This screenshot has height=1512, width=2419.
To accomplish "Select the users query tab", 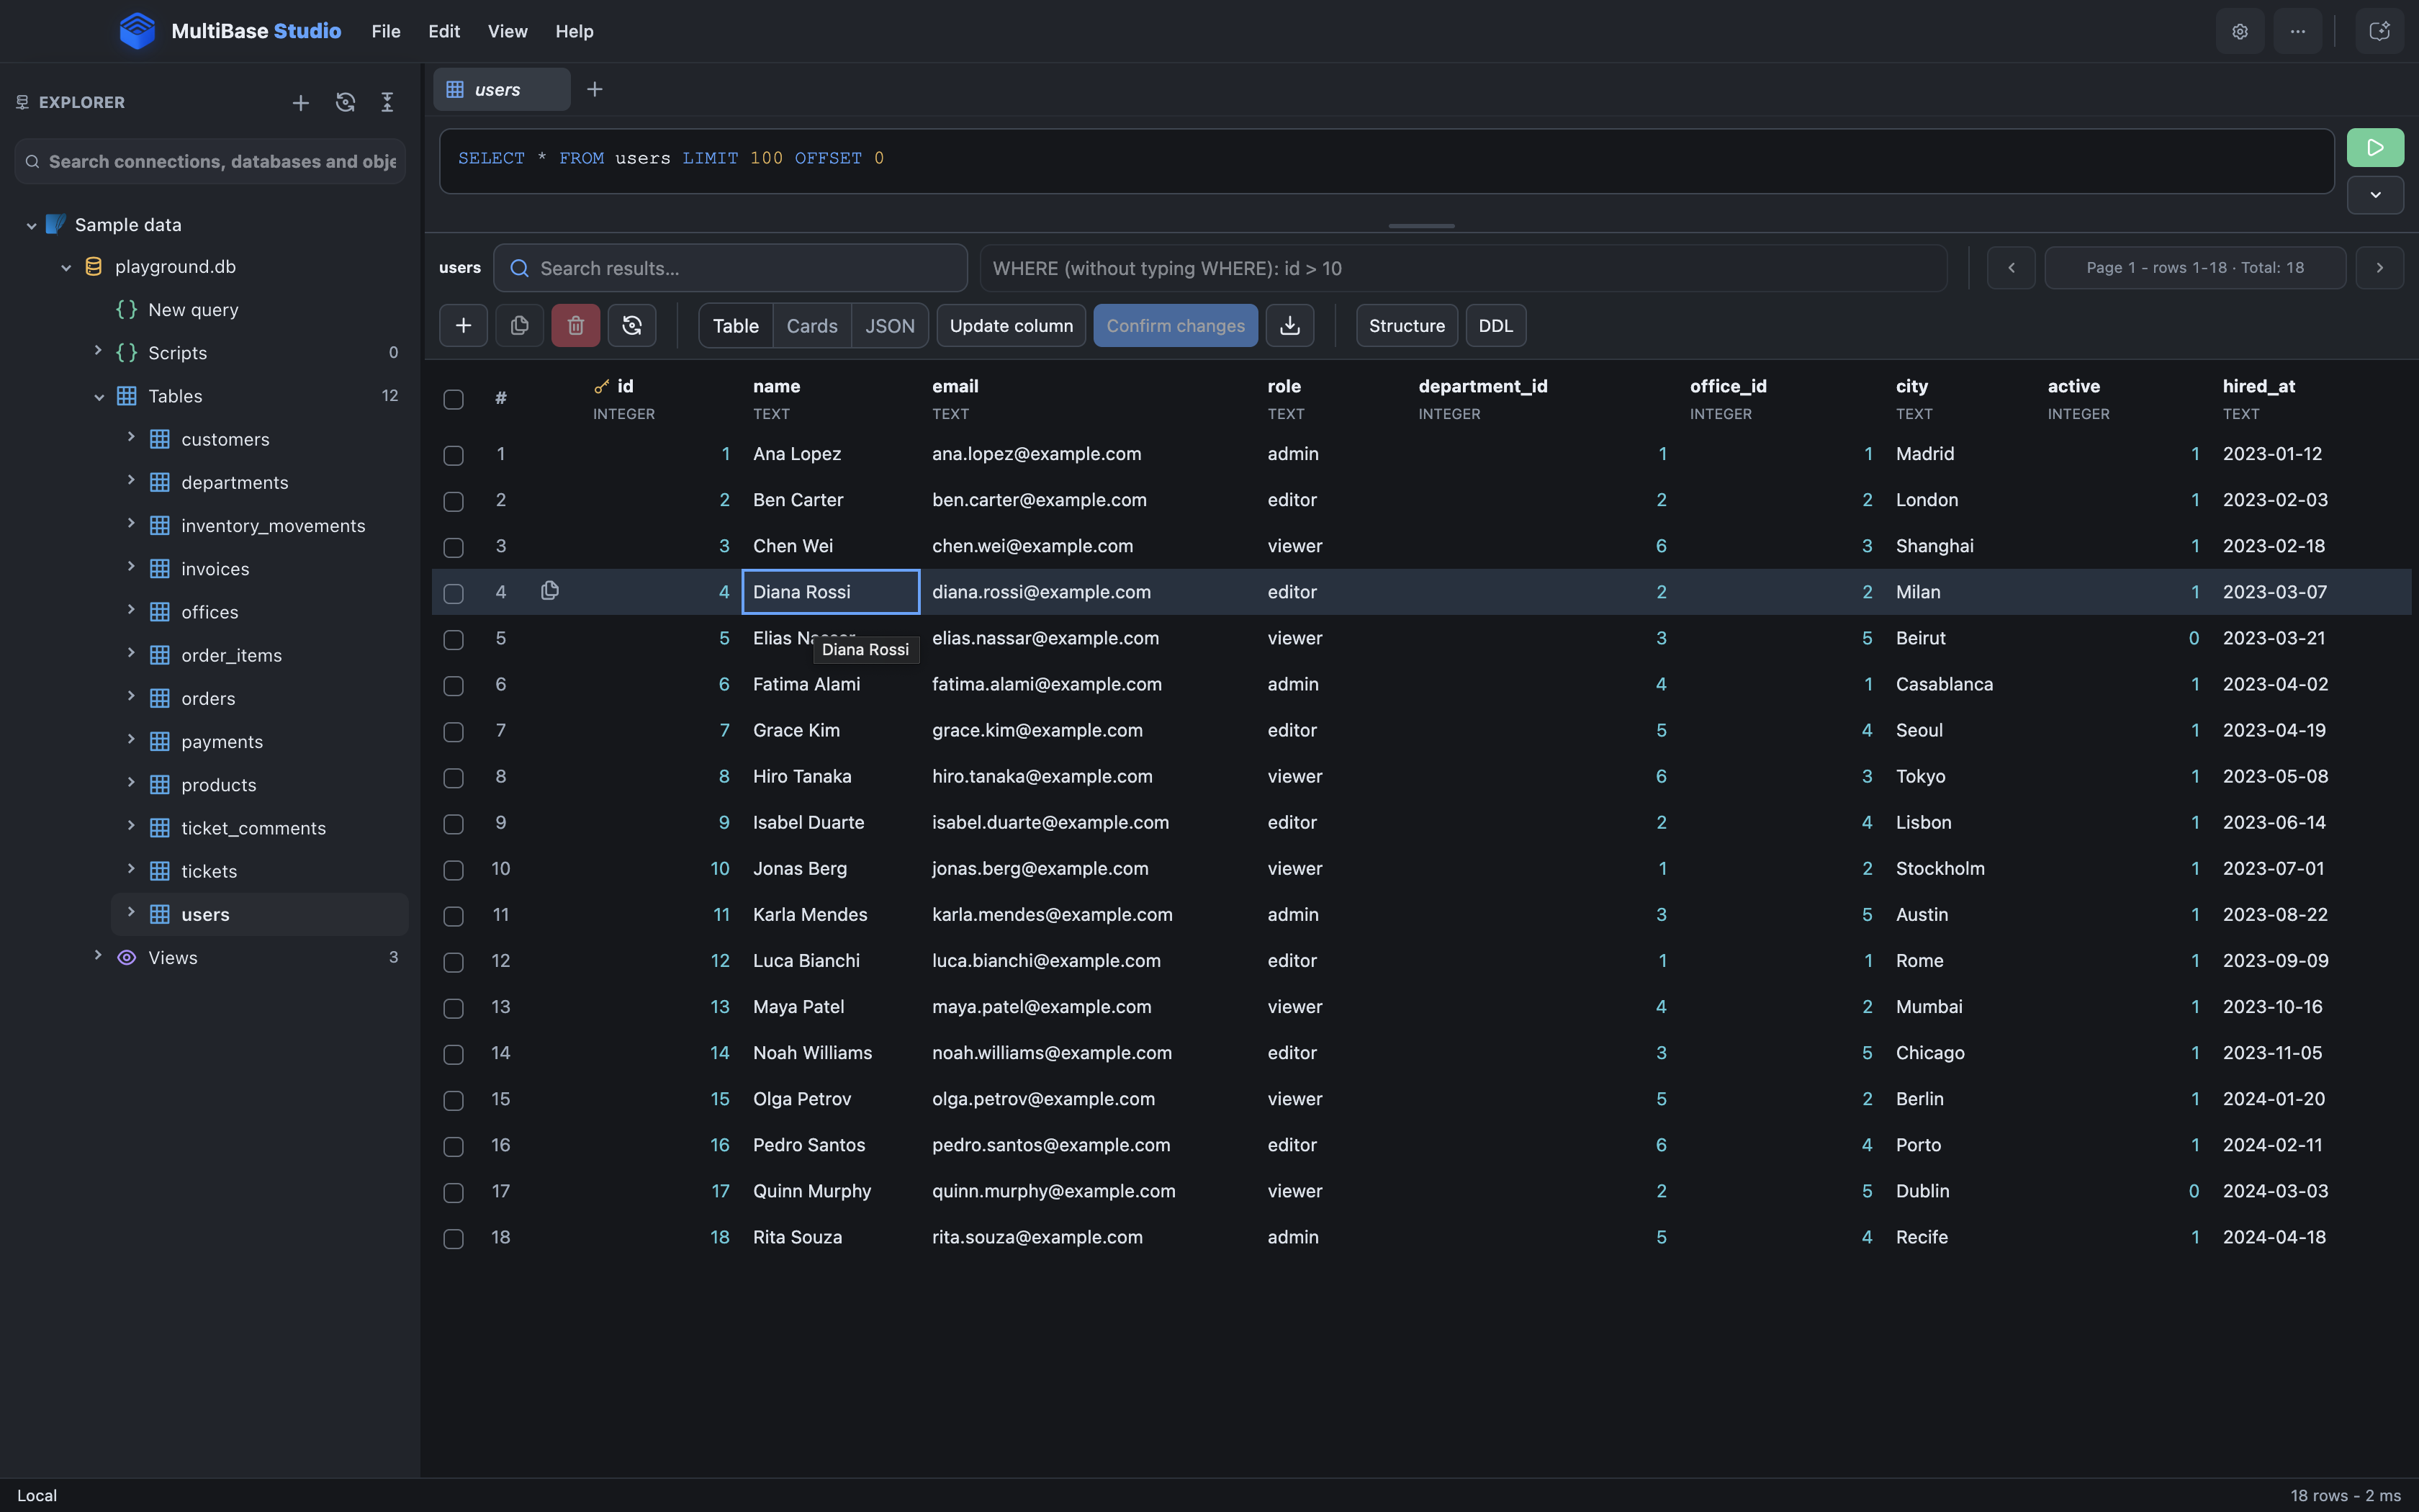I will click(502, 89).
